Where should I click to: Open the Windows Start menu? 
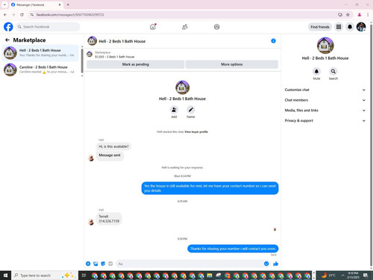pos(5,276)
